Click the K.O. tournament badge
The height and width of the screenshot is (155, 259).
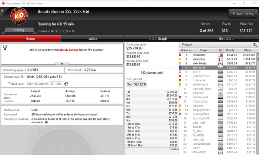coord(19,16)
